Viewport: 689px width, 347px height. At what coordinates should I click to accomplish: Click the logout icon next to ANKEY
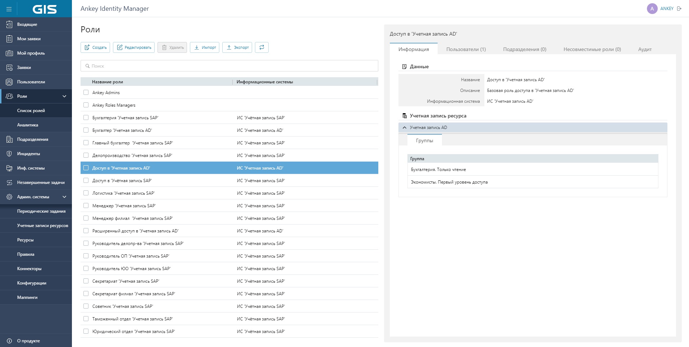pos(679,9)
